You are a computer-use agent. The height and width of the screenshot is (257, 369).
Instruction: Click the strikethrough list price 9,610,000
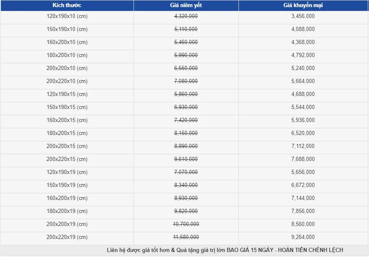(186, 159)
